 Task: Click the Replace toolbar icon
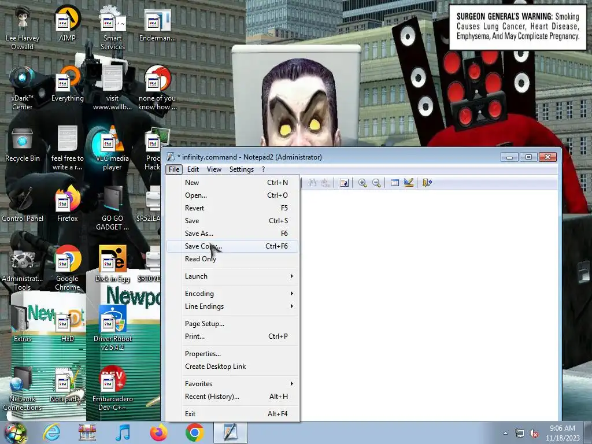tap(325, 183)
